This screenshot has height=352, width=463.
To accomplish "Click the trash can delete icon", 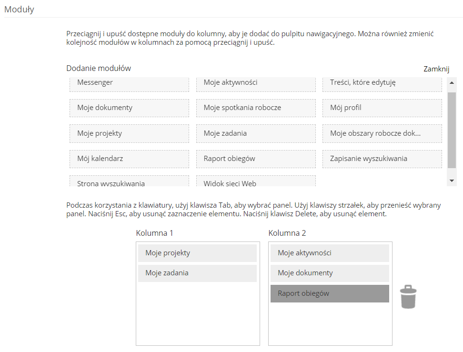I will (408, 297).
